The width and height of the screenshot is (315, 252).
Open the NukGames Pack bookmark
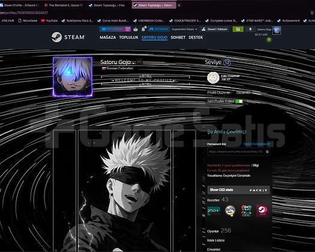click(77, 20)
